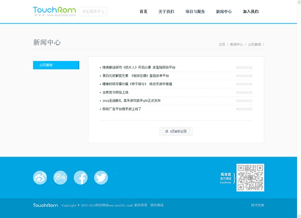Click the 塔奇诺 官方微信 label

click(226, 178)
